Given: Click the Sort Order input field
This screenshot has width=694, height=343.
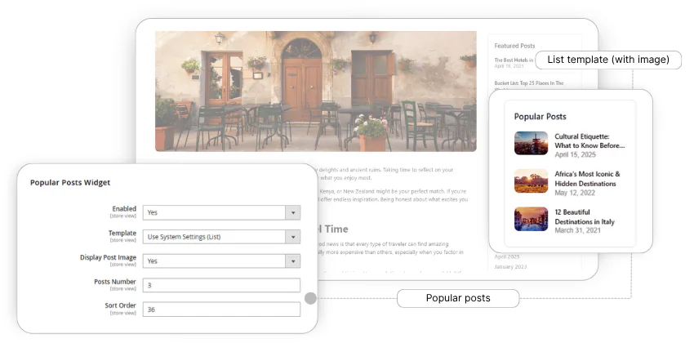Looking at the screenshot, I should tap(220, 310).
